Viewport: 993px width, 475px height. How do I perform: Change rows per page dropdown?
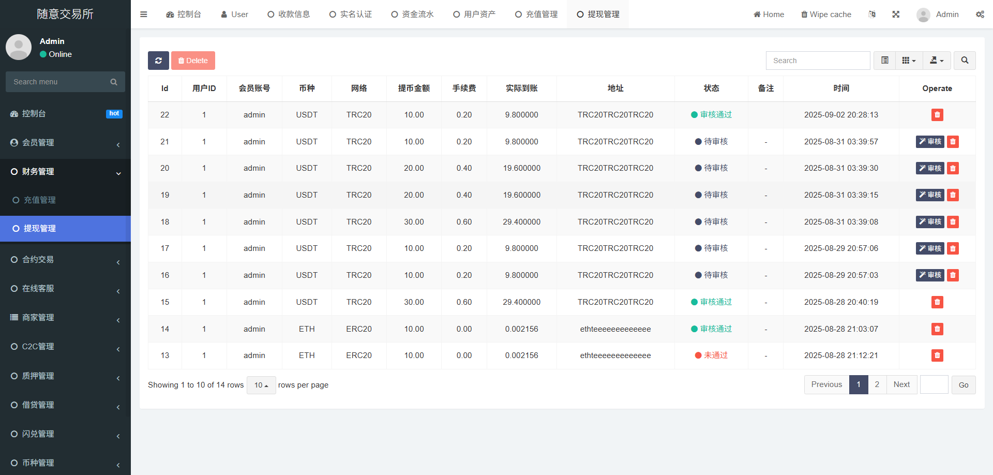[261, 385]
